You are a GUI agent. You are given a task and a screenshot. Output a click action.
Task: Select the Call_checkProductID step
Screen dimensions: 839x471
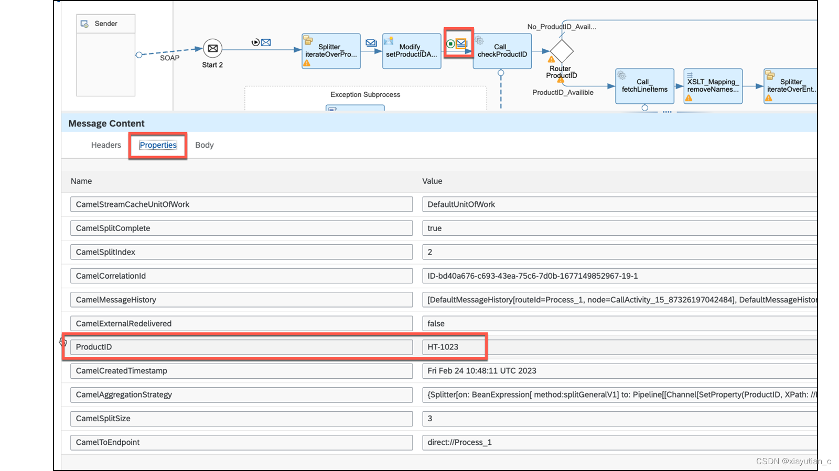tap(502, 51)
